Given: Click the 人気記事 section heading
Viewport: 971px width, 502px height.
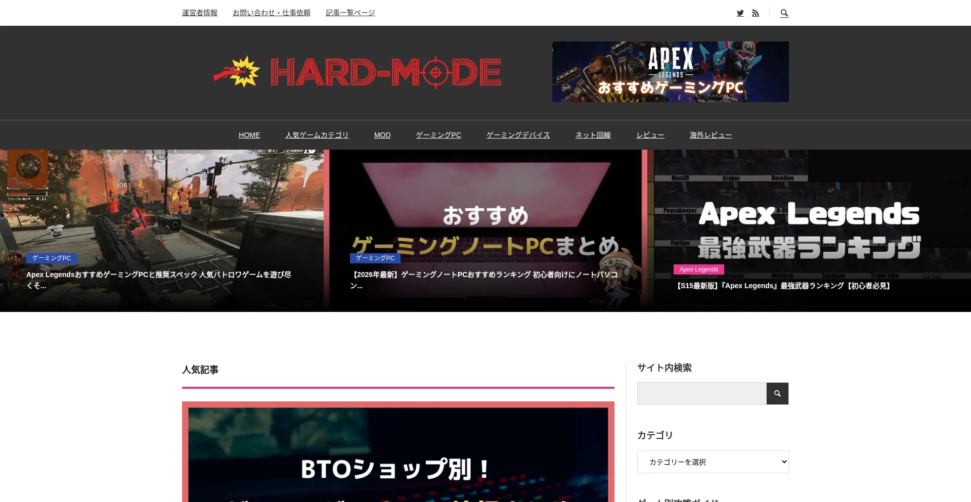Looking at the screenshot, I should [x=200, y=370].
